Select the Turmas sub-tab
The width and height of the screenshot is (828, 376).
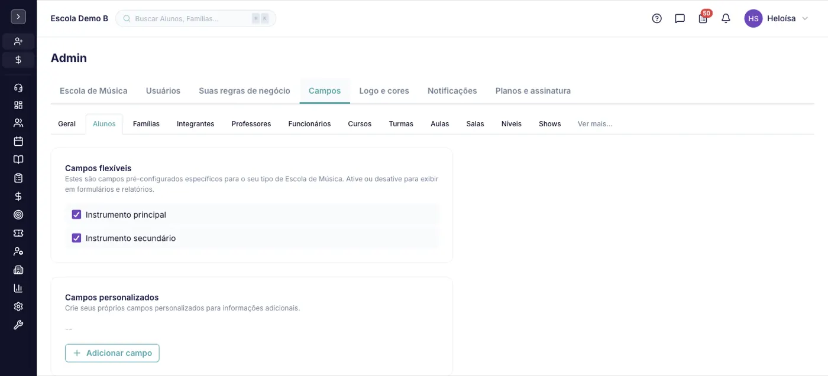click(401, 124)
